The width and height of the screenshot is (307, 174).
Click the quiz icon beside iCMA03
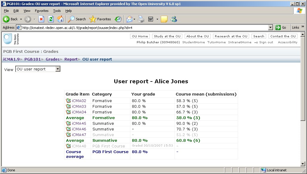pyautogui.click(x=68, y=106)
